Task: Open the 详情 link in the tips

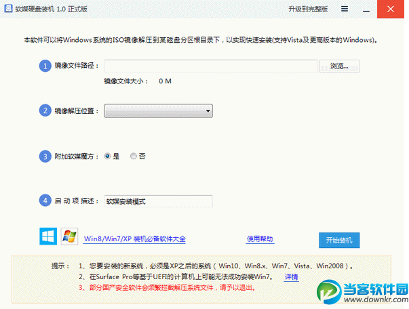Action: (292, 277)
